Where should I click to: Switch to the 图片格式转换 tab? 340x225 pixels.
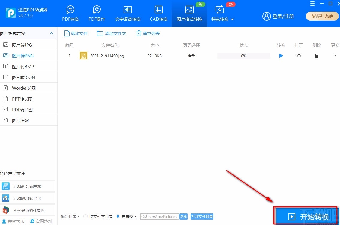(189, 13)
